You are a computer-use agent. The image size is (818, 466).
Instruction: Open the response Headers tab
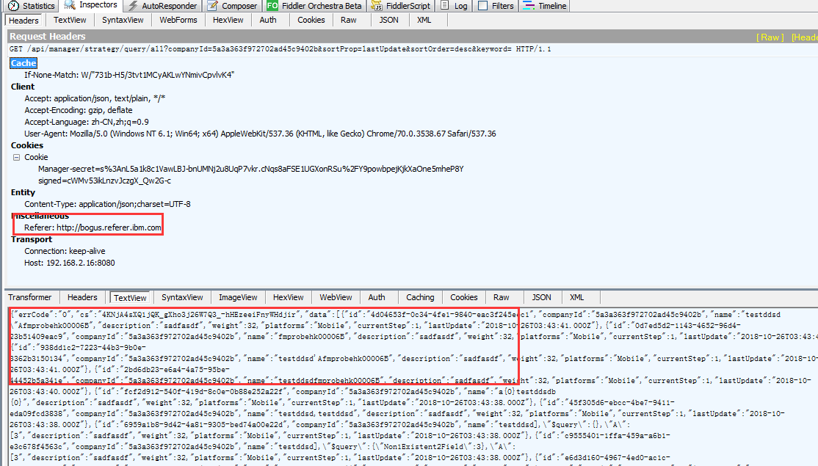click(x=82, y=297)
